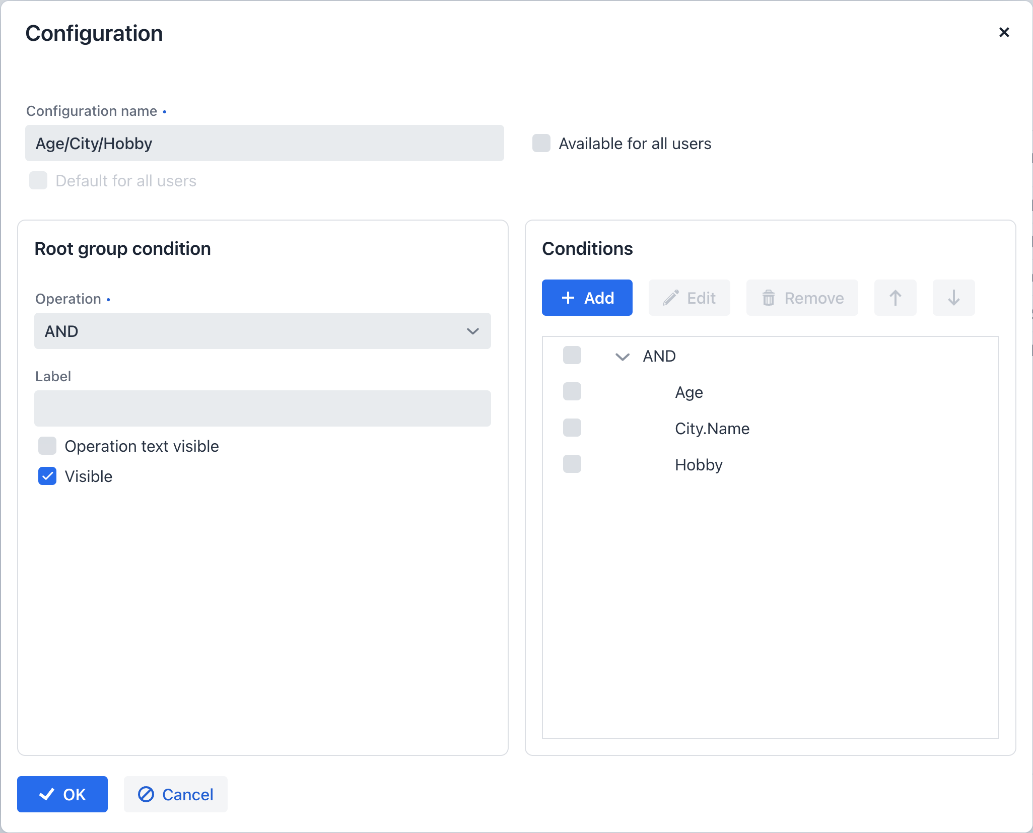The width and height of the screenshot is (1033, 833).
Task: Toggle the Visible checkbox on
Action: (x=48, y=475)
